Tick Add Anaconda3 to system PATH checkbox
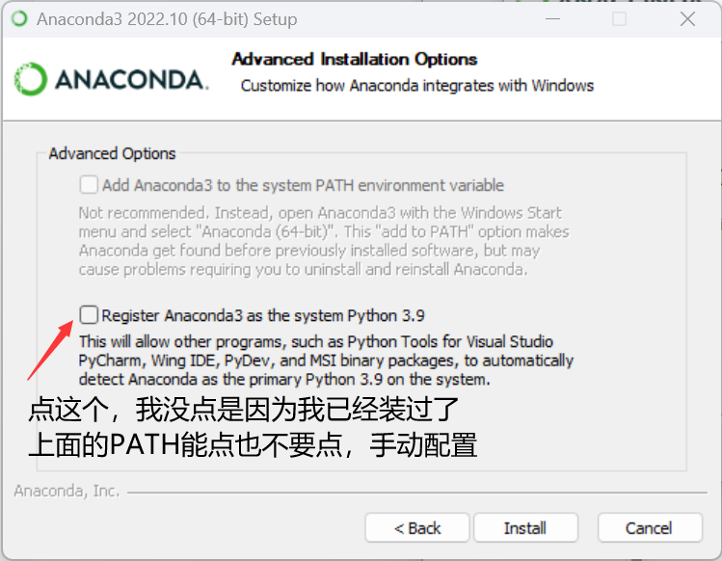Image resolution: width=722 pixels, height=561 pixels. [x=89, y=185]
